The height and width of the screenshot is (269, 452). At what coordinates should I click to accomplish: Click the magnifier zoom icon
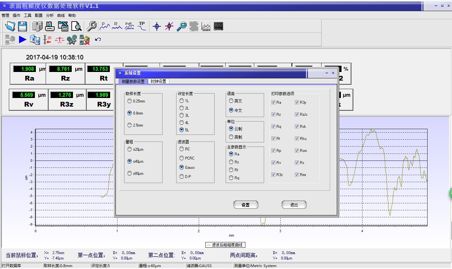click(x=182, y=26)
